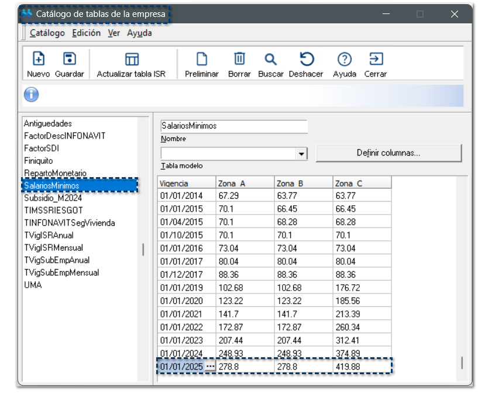This screenshot has height=397, width=478.
Task: Open the Catálogo menu
Action: (x=47, y=33)
